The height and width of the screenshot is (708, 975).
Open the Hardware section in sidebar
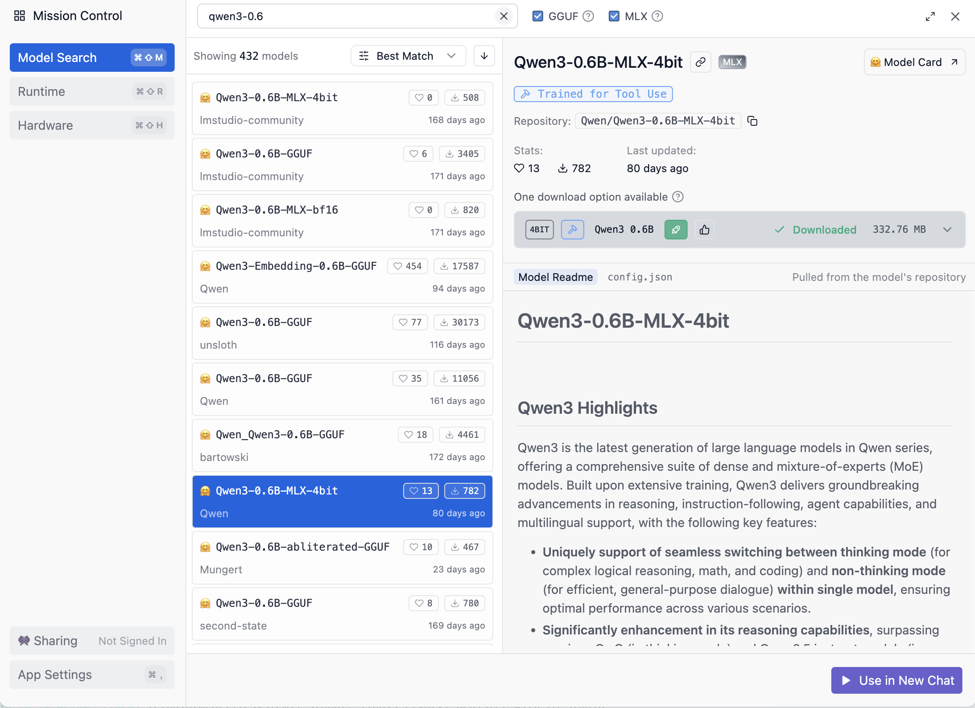coord(92,125)
